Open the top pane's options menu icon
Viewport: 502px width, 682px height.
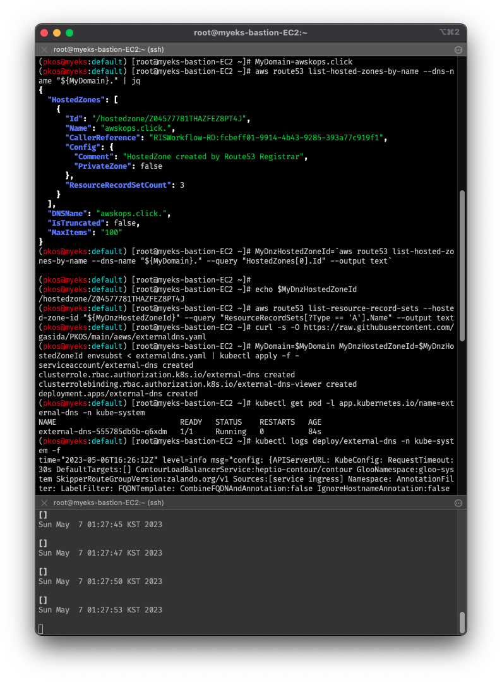pos(458,50)
